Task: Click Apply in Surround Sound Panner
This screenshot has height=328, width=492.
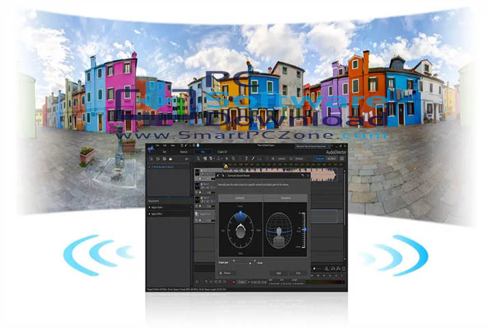Action: coord(279,273)
